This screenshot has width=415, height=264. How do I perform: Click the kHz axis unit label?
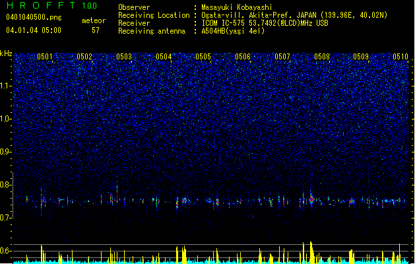point(6,53)
